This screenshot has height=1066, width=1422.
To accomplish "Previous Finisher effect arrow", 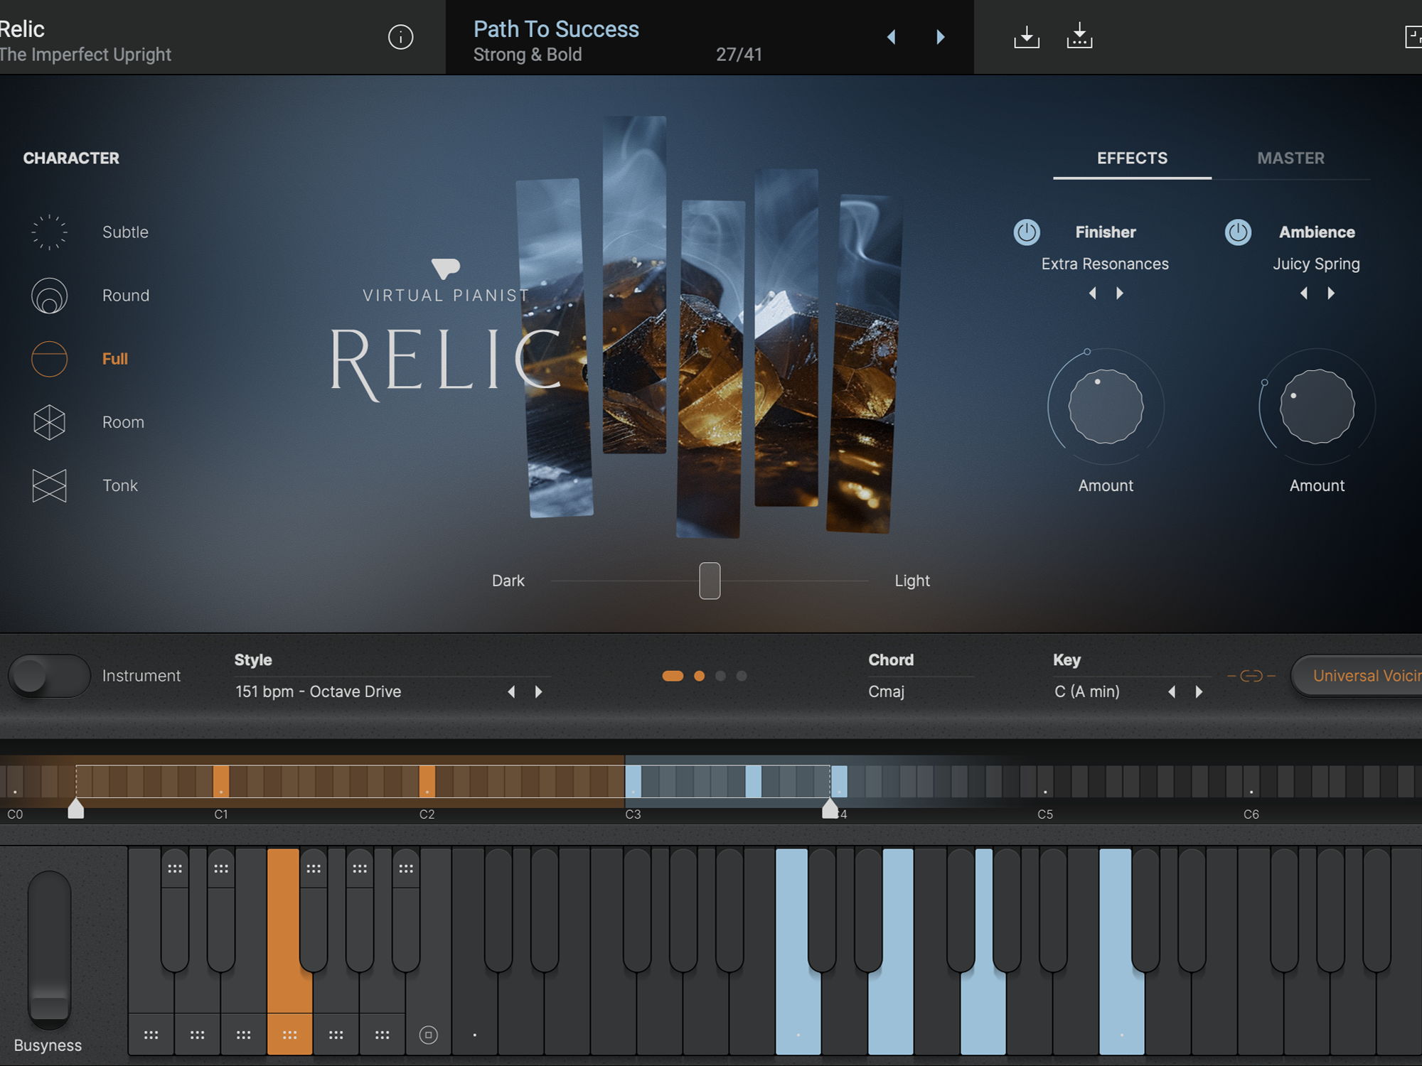I will click(1093, 293).
